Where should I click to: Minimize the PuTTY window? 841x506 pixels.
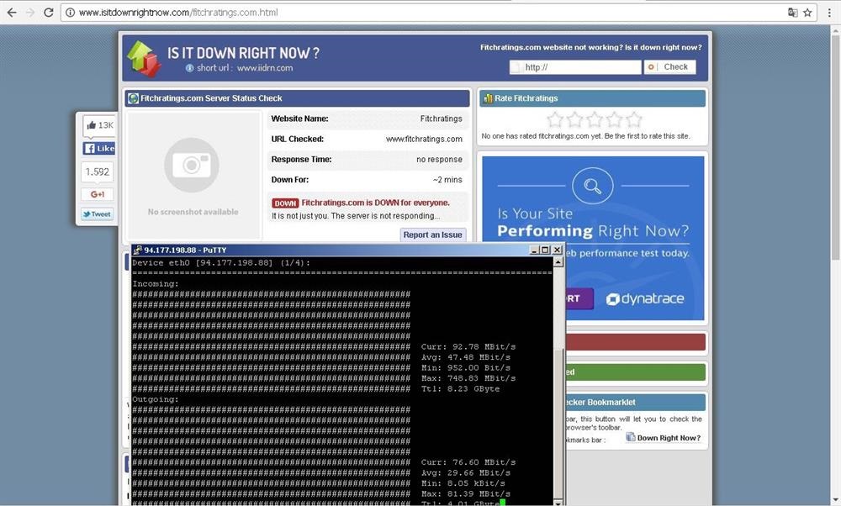[534, 250]
